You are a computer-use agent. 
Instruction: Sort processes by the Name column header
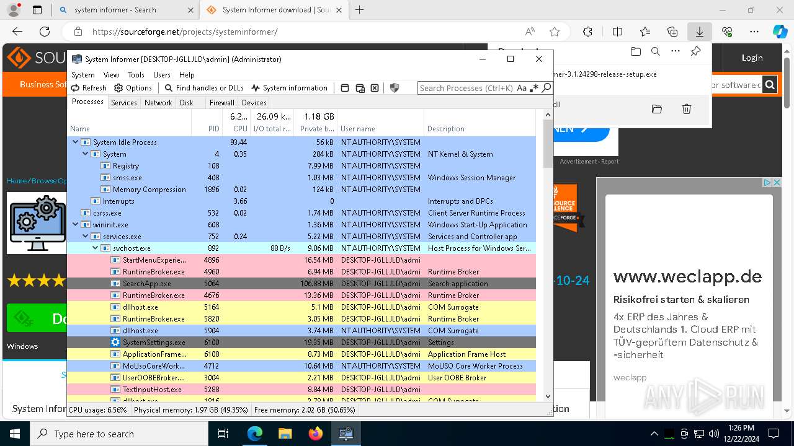click(129, 123)
